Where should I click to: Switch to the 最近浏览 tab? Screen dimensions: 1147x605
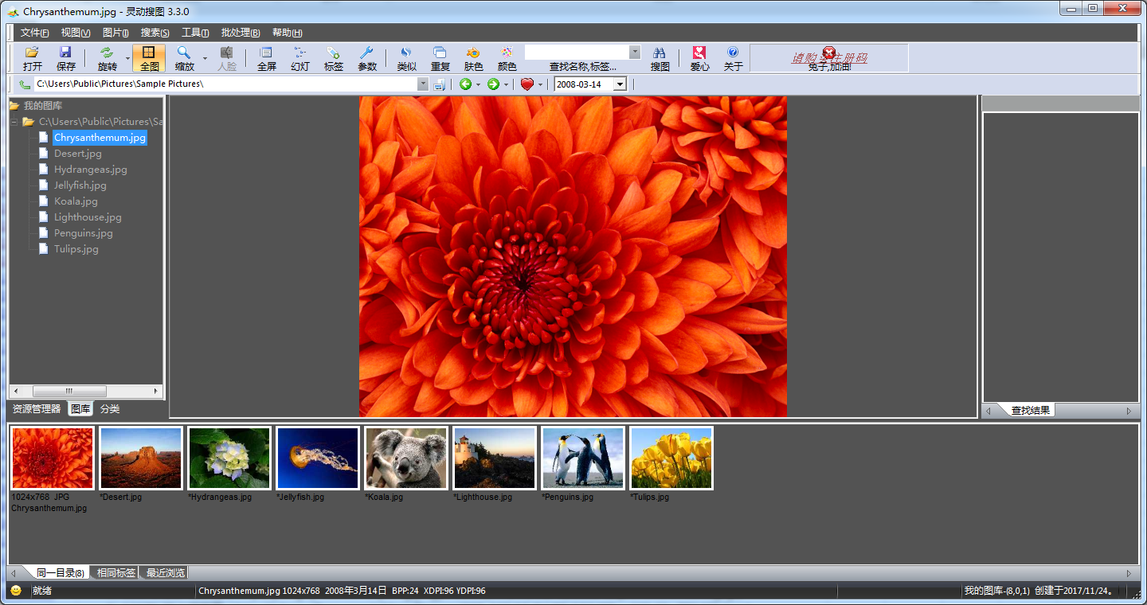(x=166, y=572)
